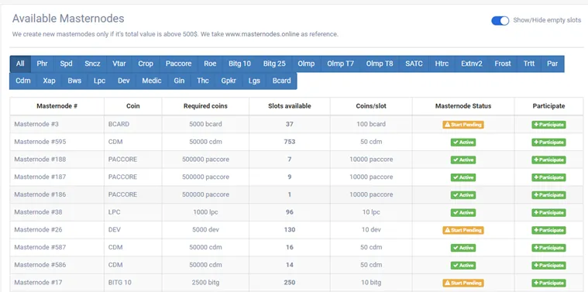The image size is (588, 292).
Task: Select the Bcard filter tab
Action: click(x=282, y=81)
